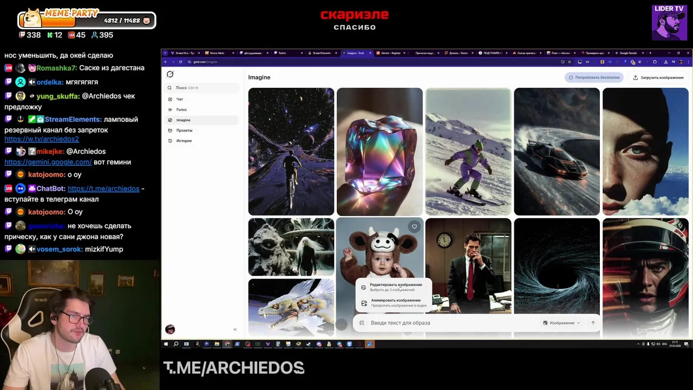Choose Редактировать изображения option
The width and height of the screenshot is (693, 390).
pyautogui.click(x=393, y=287)
